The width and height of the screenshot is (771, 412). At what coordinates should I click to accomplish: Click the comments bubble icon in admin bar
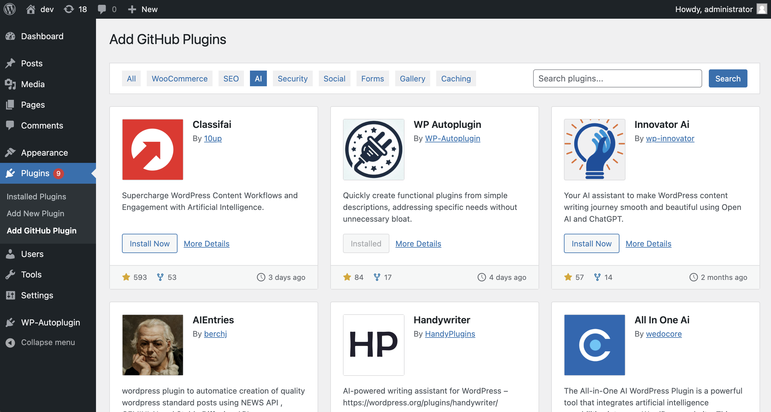click(102, 9)
